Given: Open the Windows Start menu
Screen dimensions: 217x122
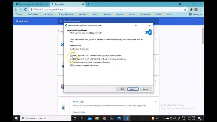Looking at the screenshot, I should (16, 118).
